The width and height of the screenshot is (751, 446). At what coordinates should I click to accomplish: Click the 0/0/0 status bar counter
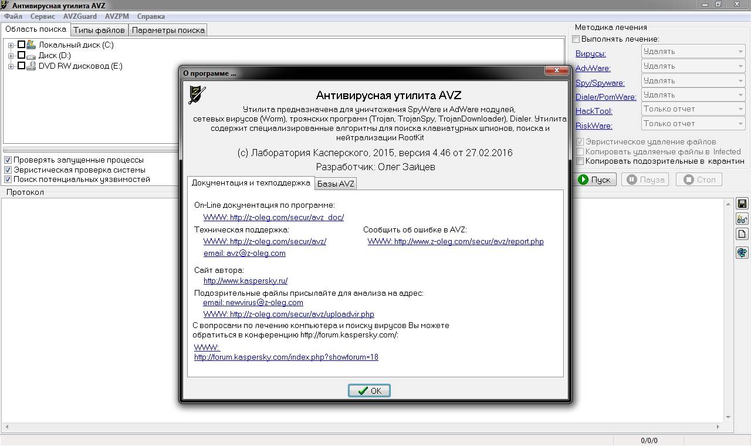click(x=649, y=441)
